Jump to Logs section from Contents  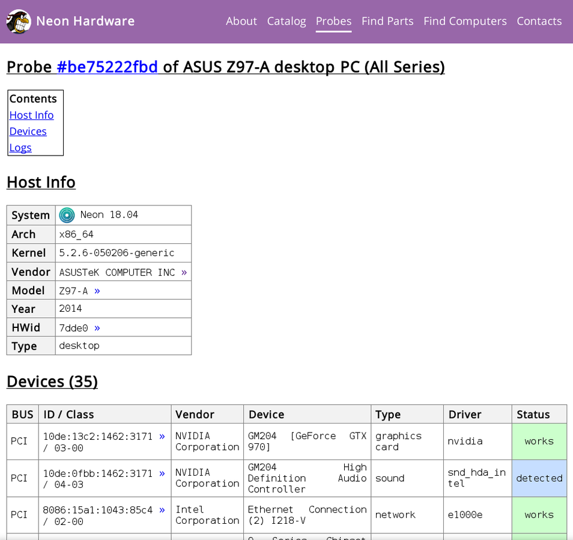20,148
